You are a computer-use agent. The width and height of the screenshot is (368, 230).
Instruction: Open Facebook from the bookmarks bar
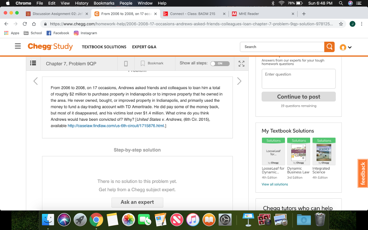click(57, 33)
